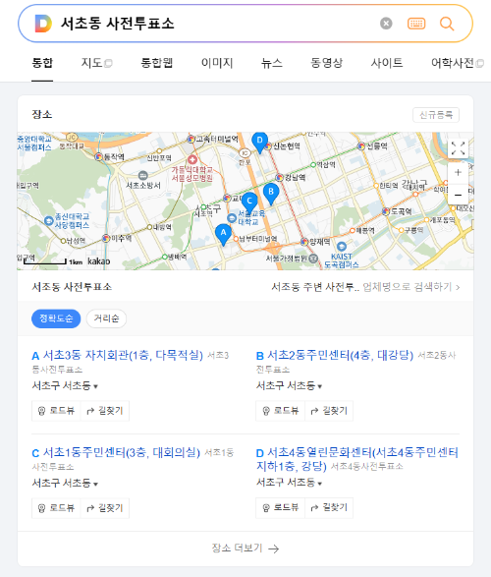Click the orange search magnifier icon

tap(447, 24)
